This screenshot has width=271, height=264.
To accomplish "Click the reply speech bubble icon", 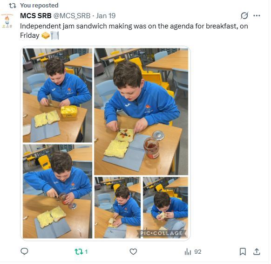I will click(x=24, y=251).
